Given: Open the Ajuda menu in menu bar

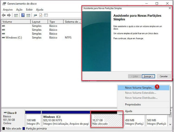Looking at the screenshot, I should click(40, 10).
